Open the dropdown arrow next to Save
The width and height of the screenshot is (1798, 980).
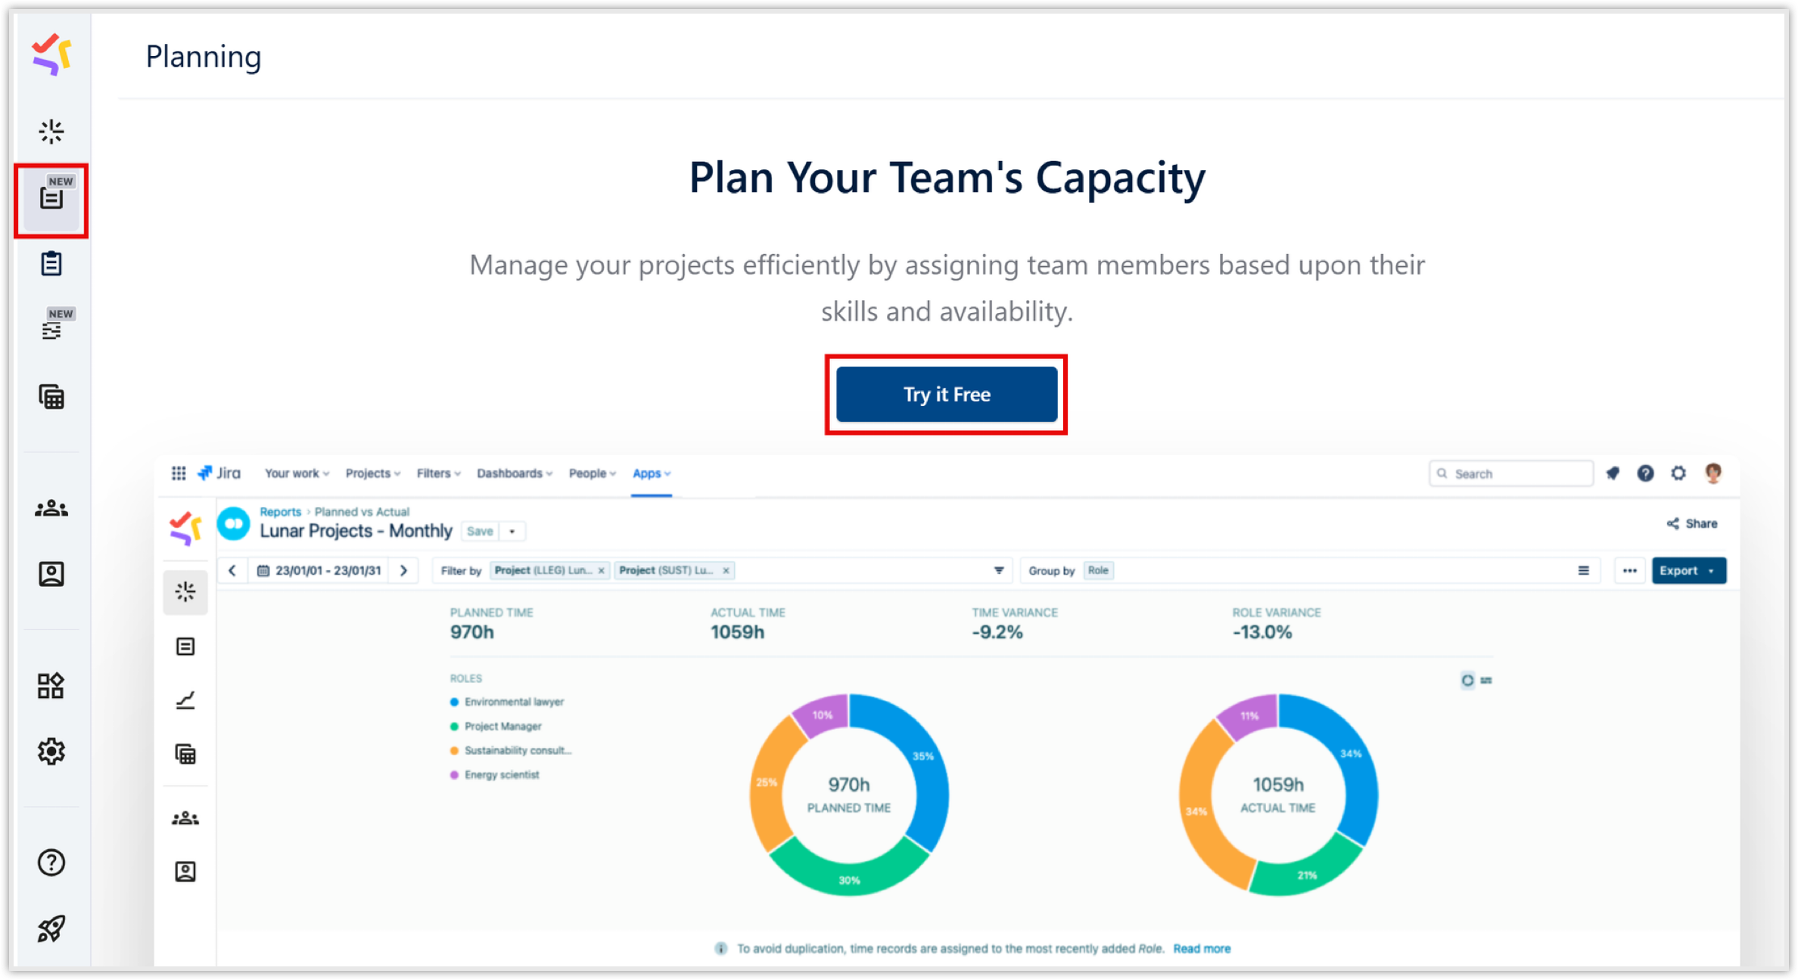(512, 532)
